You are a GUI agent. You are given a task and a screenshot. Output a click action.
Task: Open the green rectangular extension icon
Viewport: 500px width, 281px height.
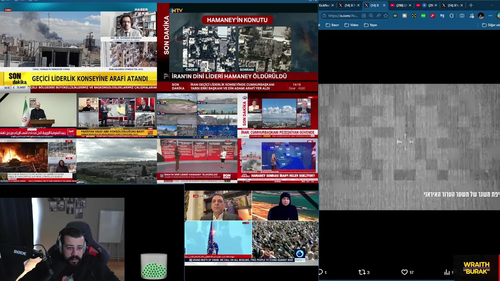coord(423,16)
